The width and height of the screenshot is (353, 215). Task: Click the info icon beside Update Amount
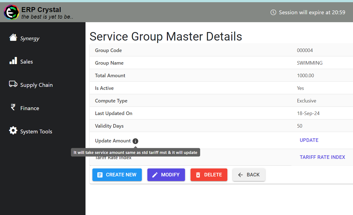135,141
